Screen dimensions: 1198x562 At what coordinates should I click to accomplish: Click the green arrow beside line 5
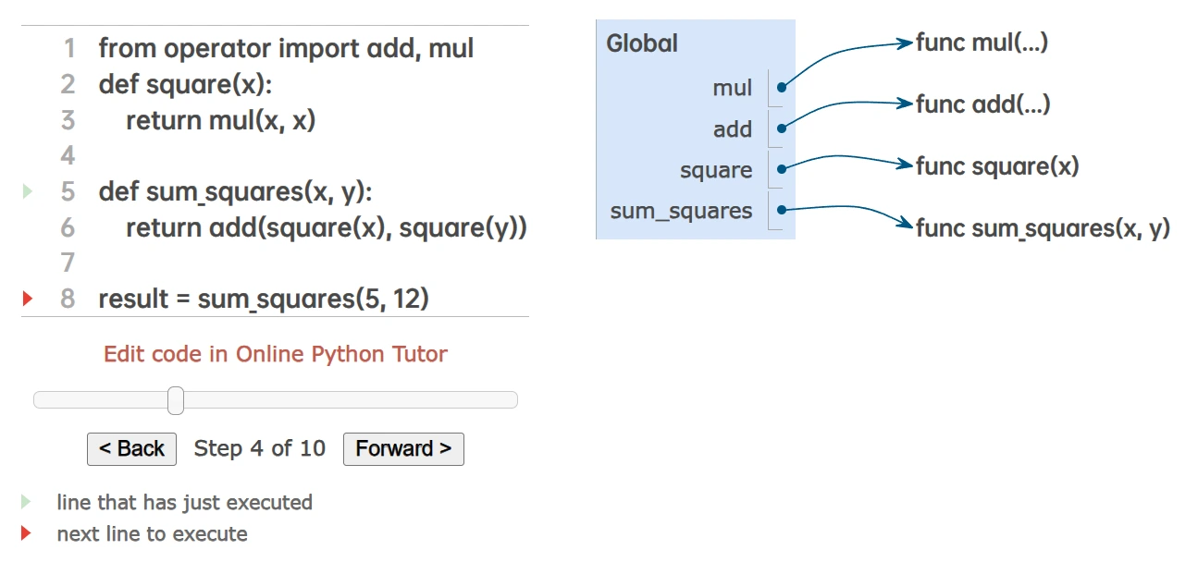point(27,191)
